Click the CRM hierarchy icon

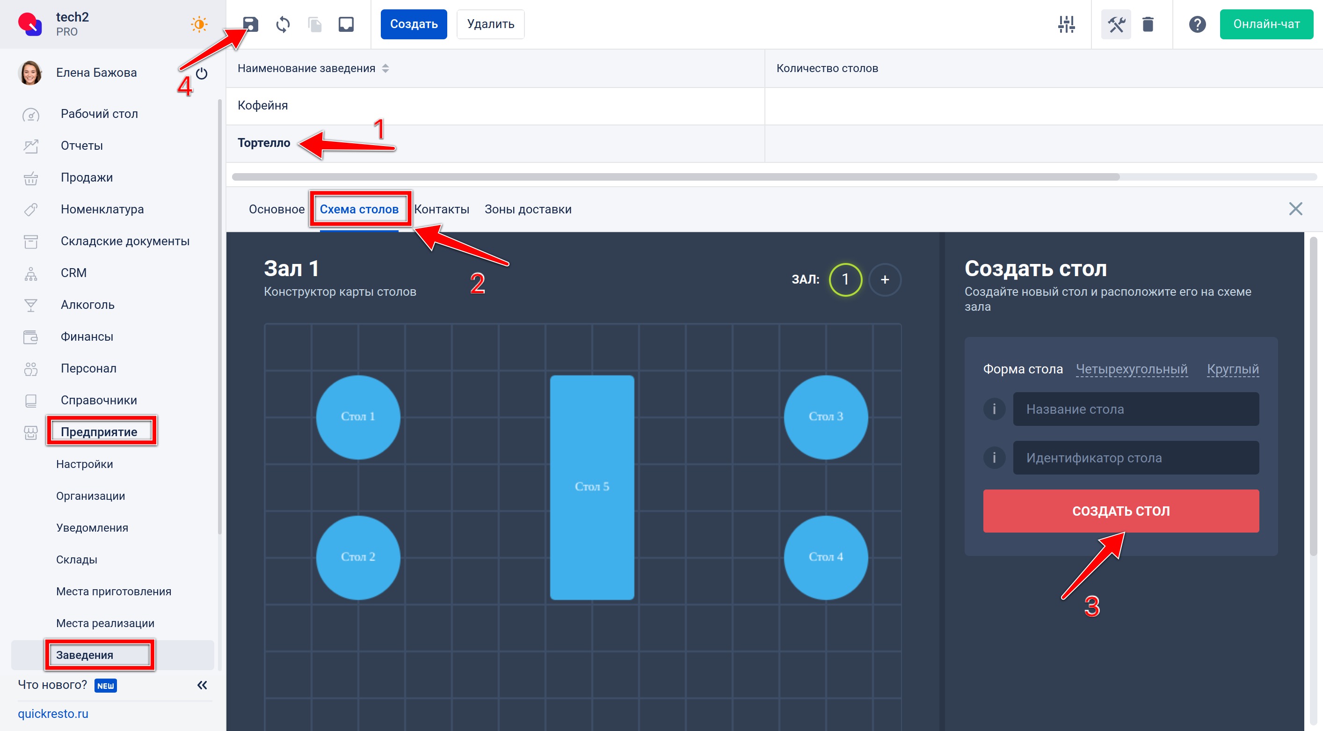pyautogui.click(x=30, y=273)
